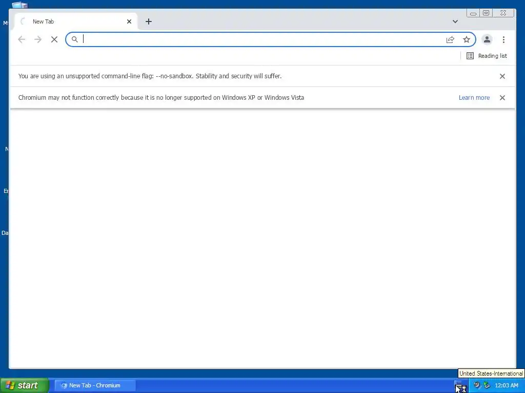
Task: Open the profile avatar menu
Action: [487, 39]
